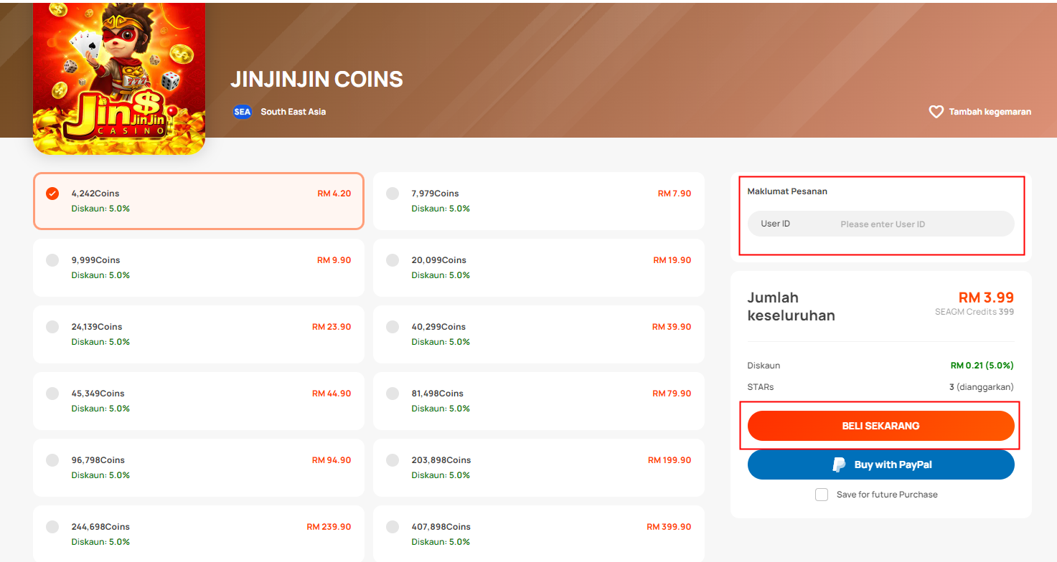Click the RM 0.21 (5.0%) discount value
Image resolution: width=1057 pixels, height=562 pixels.
pyautogui.click(x=982, y=366)
